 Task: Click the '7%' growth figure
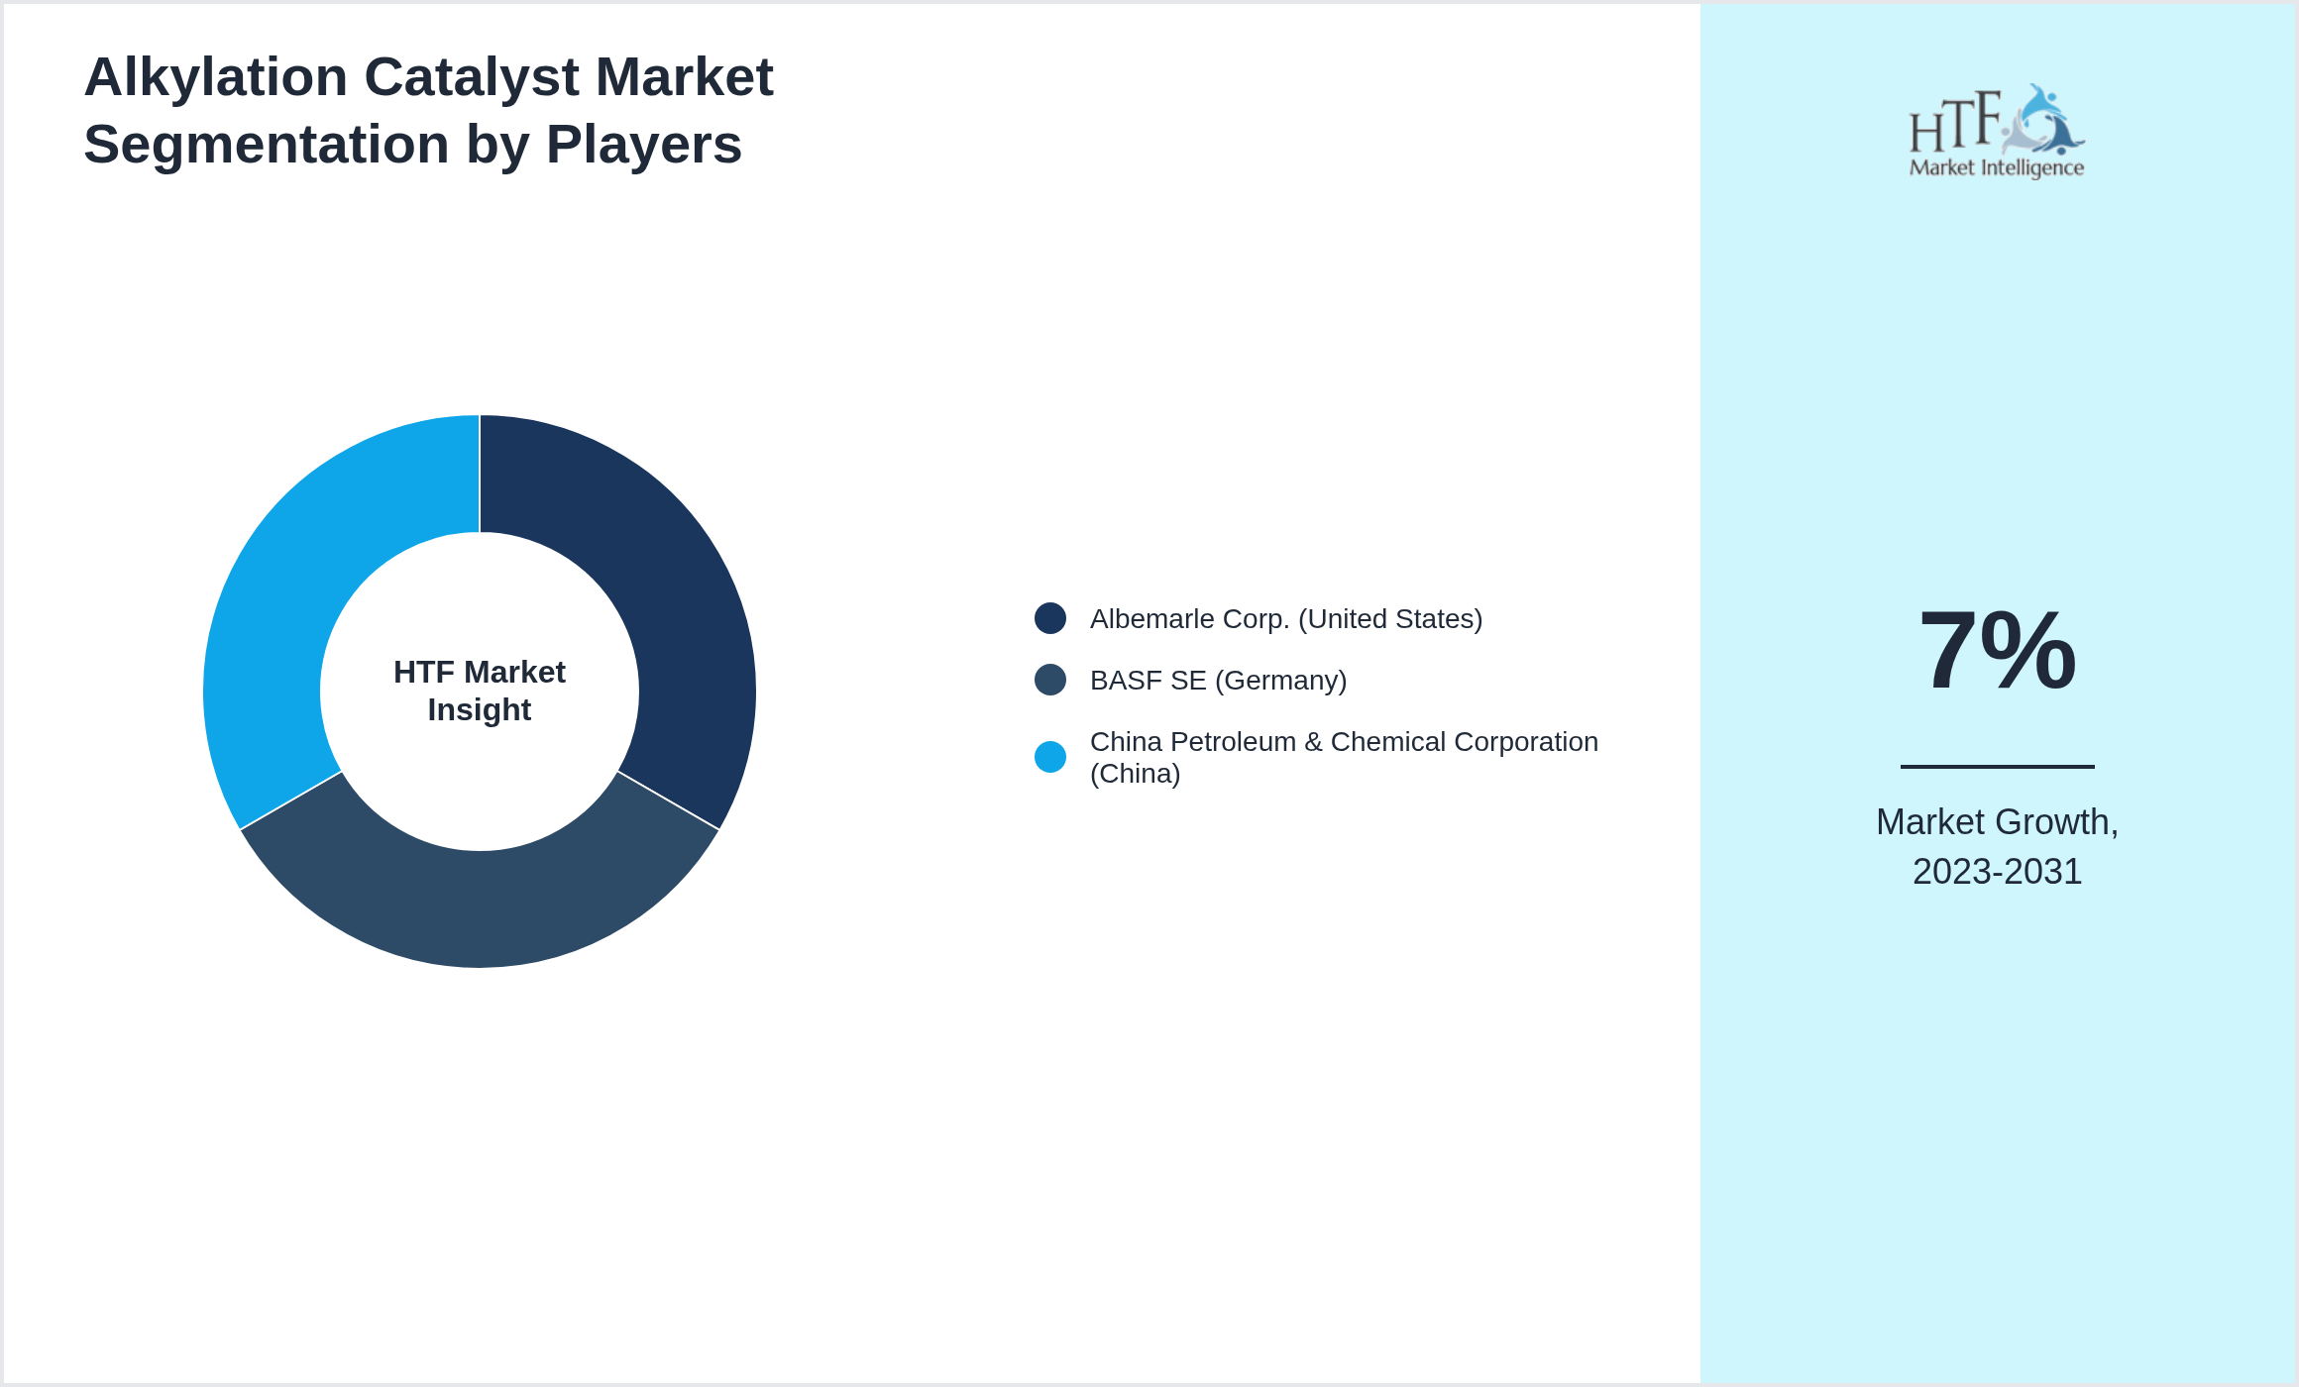tap(1998, 651)
